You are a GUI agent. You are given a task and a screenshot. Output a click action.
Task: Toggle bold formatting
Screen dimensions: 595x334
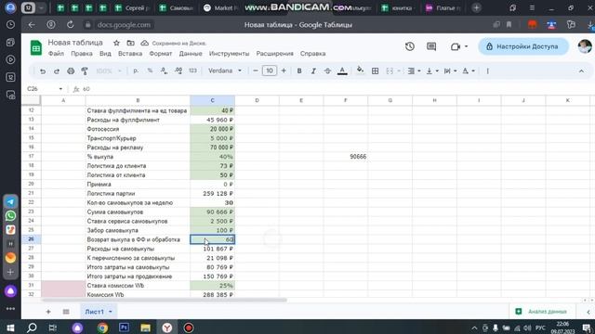[x=299, y=71]
